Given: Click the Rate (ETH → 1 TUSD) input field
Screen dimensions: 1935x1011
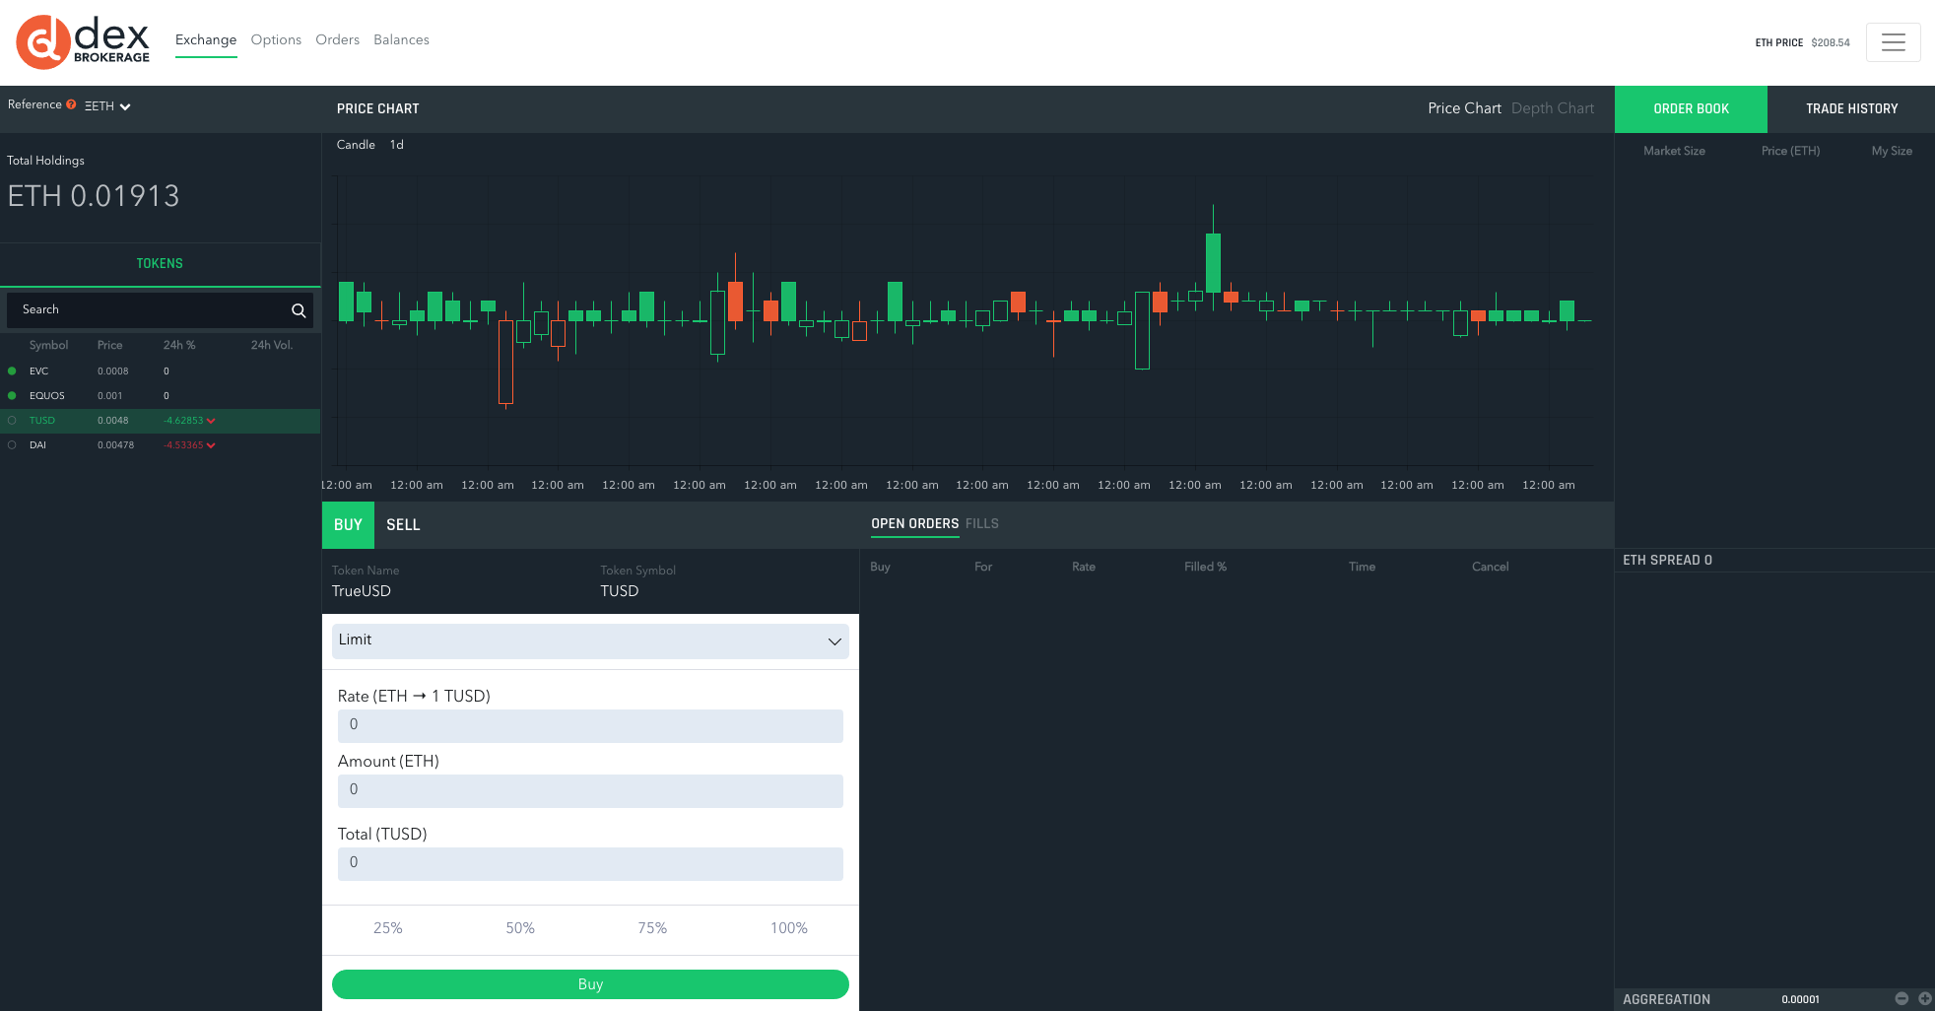Looking at the screenshot, I should pos(589,725).
